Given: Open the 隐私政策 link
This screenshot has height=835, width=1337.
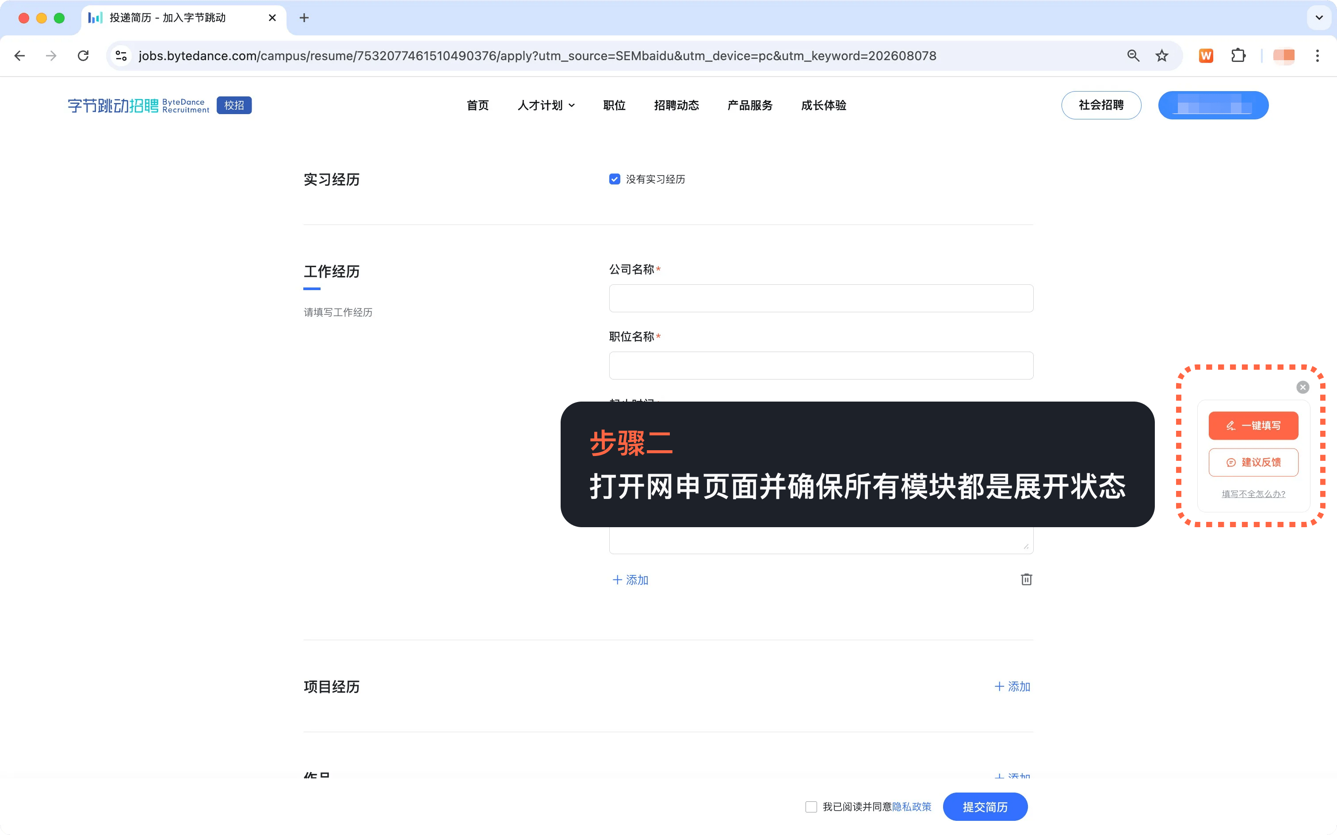Looking at the screenshot, I should tap(911, 807).
